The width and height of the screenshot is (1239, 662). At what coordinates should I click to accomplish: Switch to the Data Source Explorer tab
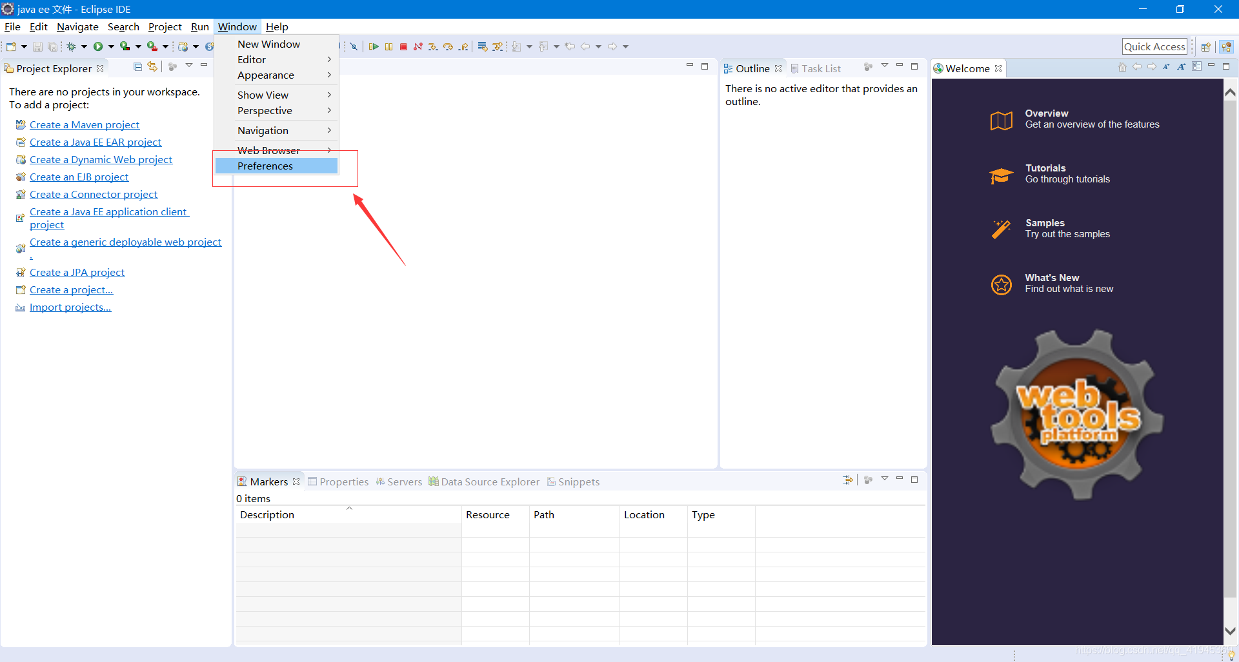click(484, 482)
